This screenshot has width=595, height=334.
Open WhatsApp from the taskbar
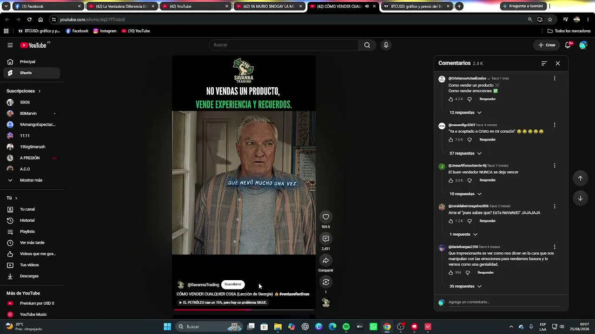pyautogui.click(x=373, y=327)
